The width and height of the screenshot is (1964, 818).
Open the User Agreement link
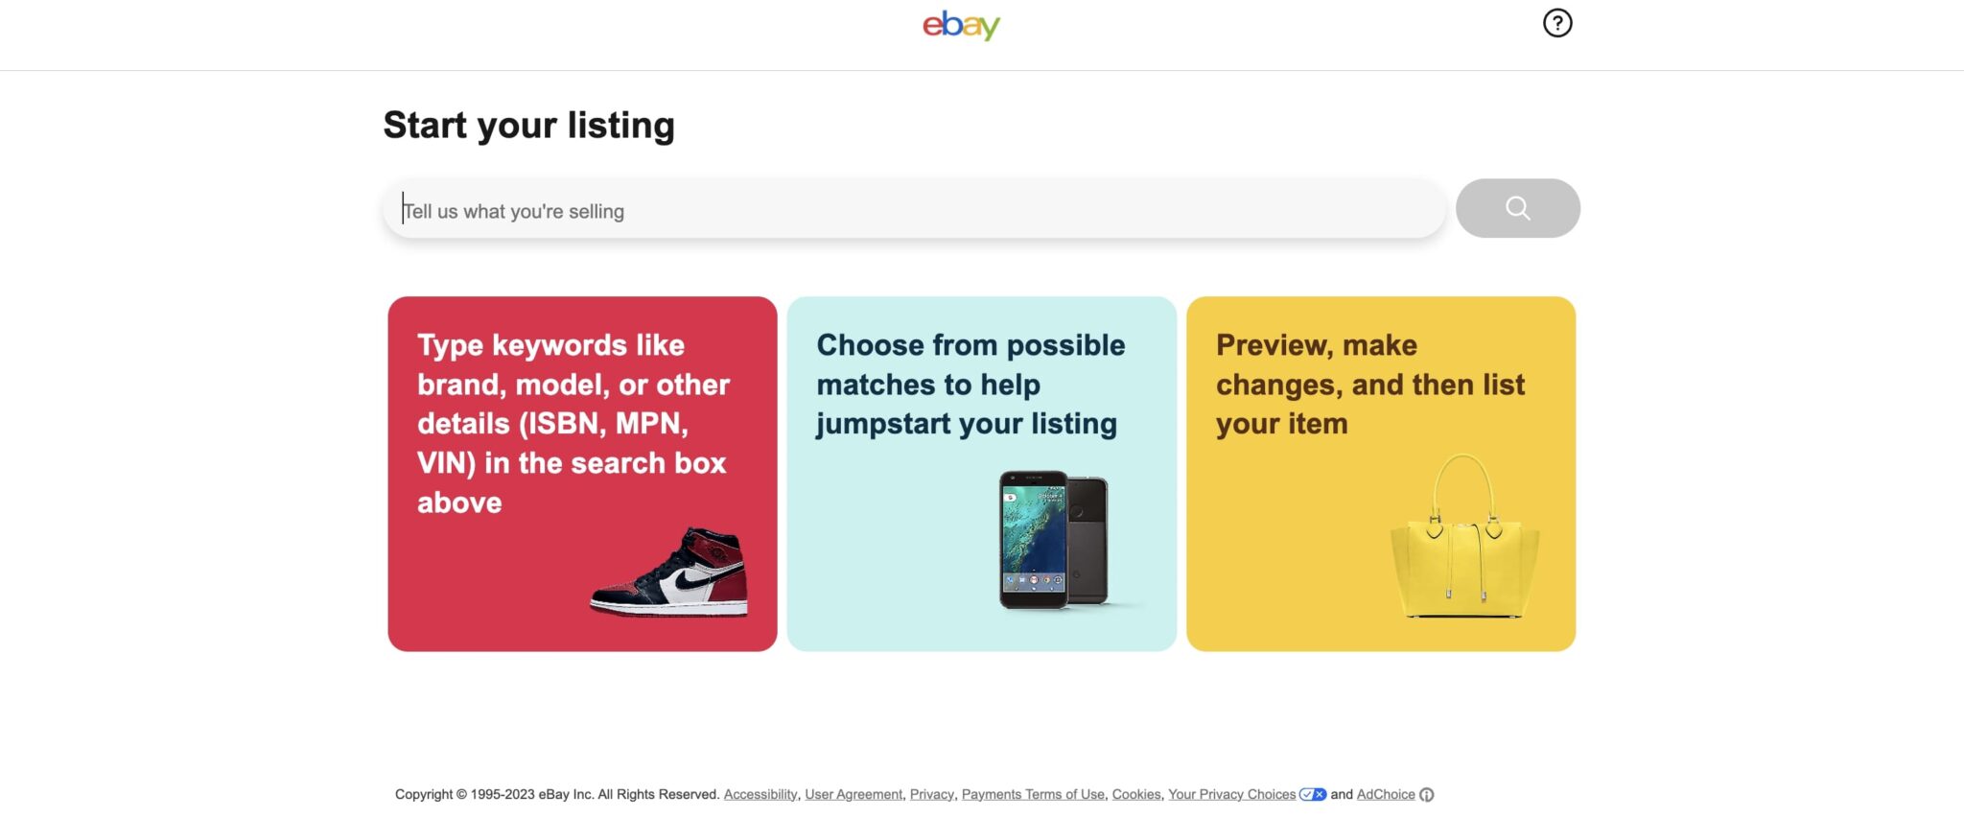(853, 794)
